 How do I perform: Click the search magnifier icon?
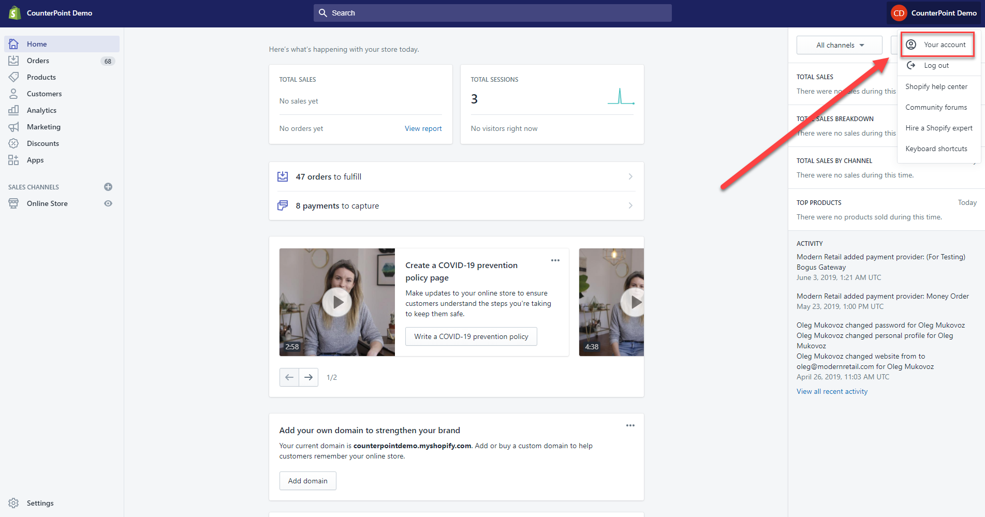click(323, 13)
